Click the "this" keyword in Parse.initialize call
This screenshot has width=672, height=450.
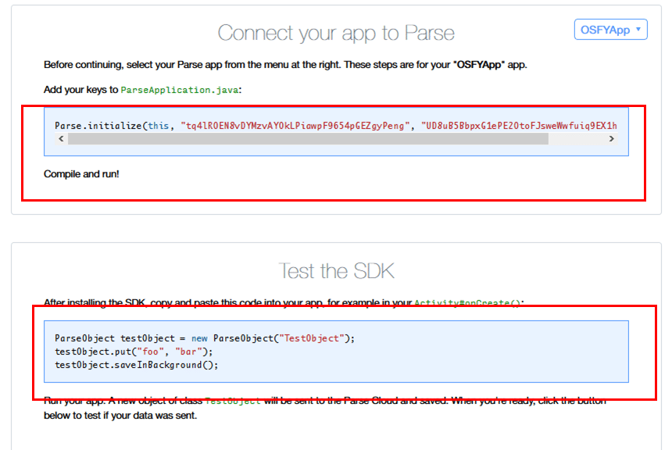(x=159, y=125)
